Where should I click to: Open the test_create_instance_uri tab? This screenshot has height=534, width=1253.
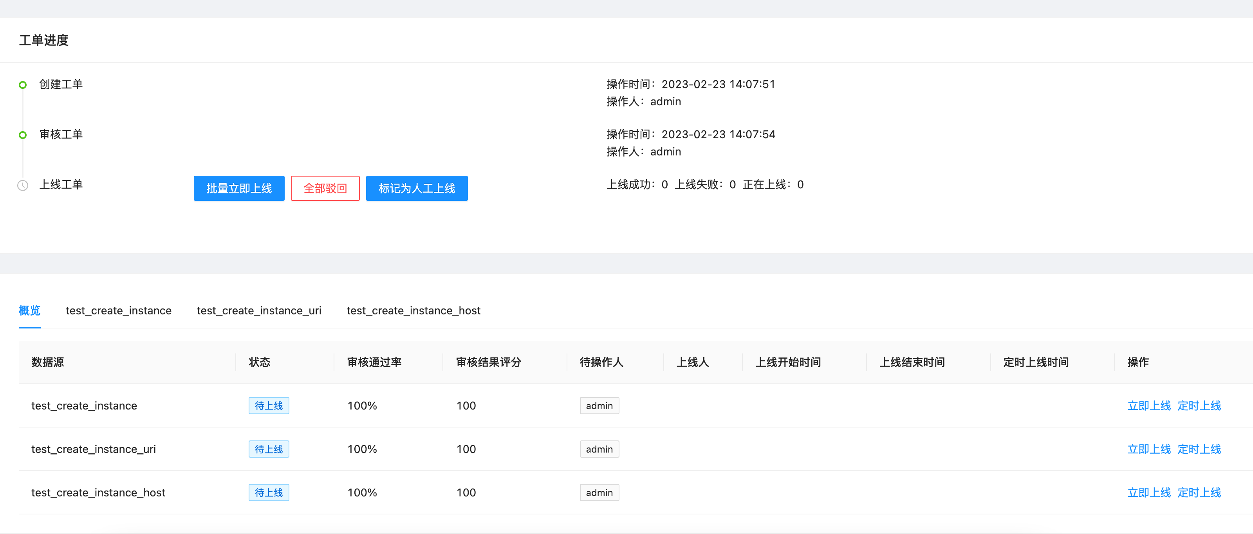pos(259,310)
